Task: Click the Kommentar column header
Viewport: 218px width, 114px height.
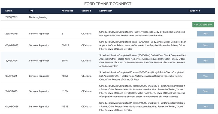Action: pyautogui.click(x=105, y=11)
